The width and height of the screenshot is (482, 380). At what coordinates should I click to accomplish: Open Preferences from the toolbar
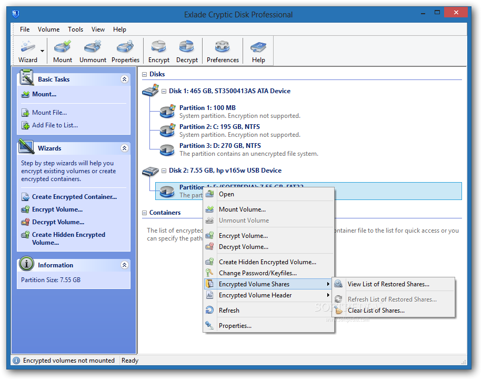click(x=223, y=52)
